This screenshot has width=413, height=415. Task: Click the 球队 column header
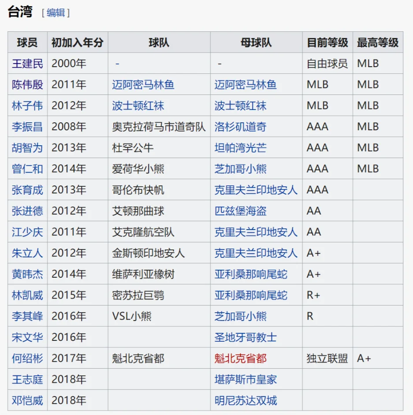click(159, 42)
